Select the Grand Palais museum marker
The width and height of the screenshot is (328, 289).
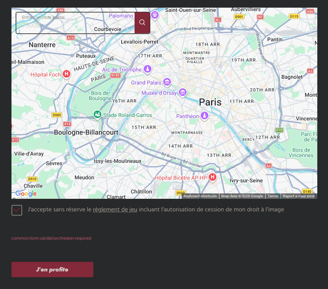[x=167, y=82]
